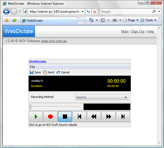Click the Print icon
The width and height of the screenshot is (164, 148).
click(x=115, y=20)
